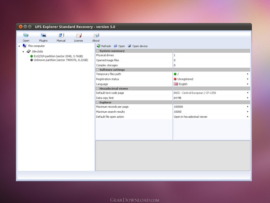Collapse the Hexadecimal viewer section
Viewport: 270px width, 203px height.
click(x=98, y=89)
